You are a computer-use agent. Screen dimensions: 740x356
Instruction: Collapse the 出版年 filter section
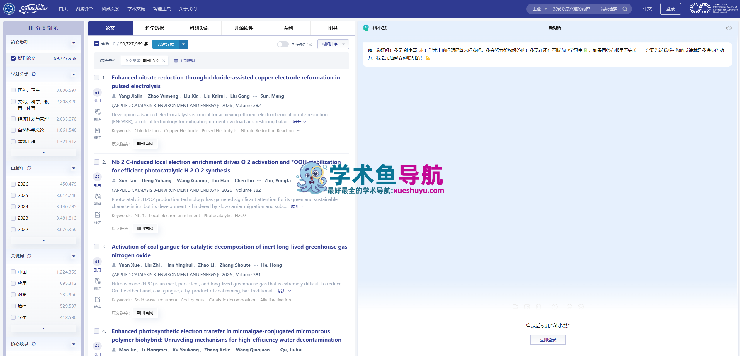tap(74, 168)
